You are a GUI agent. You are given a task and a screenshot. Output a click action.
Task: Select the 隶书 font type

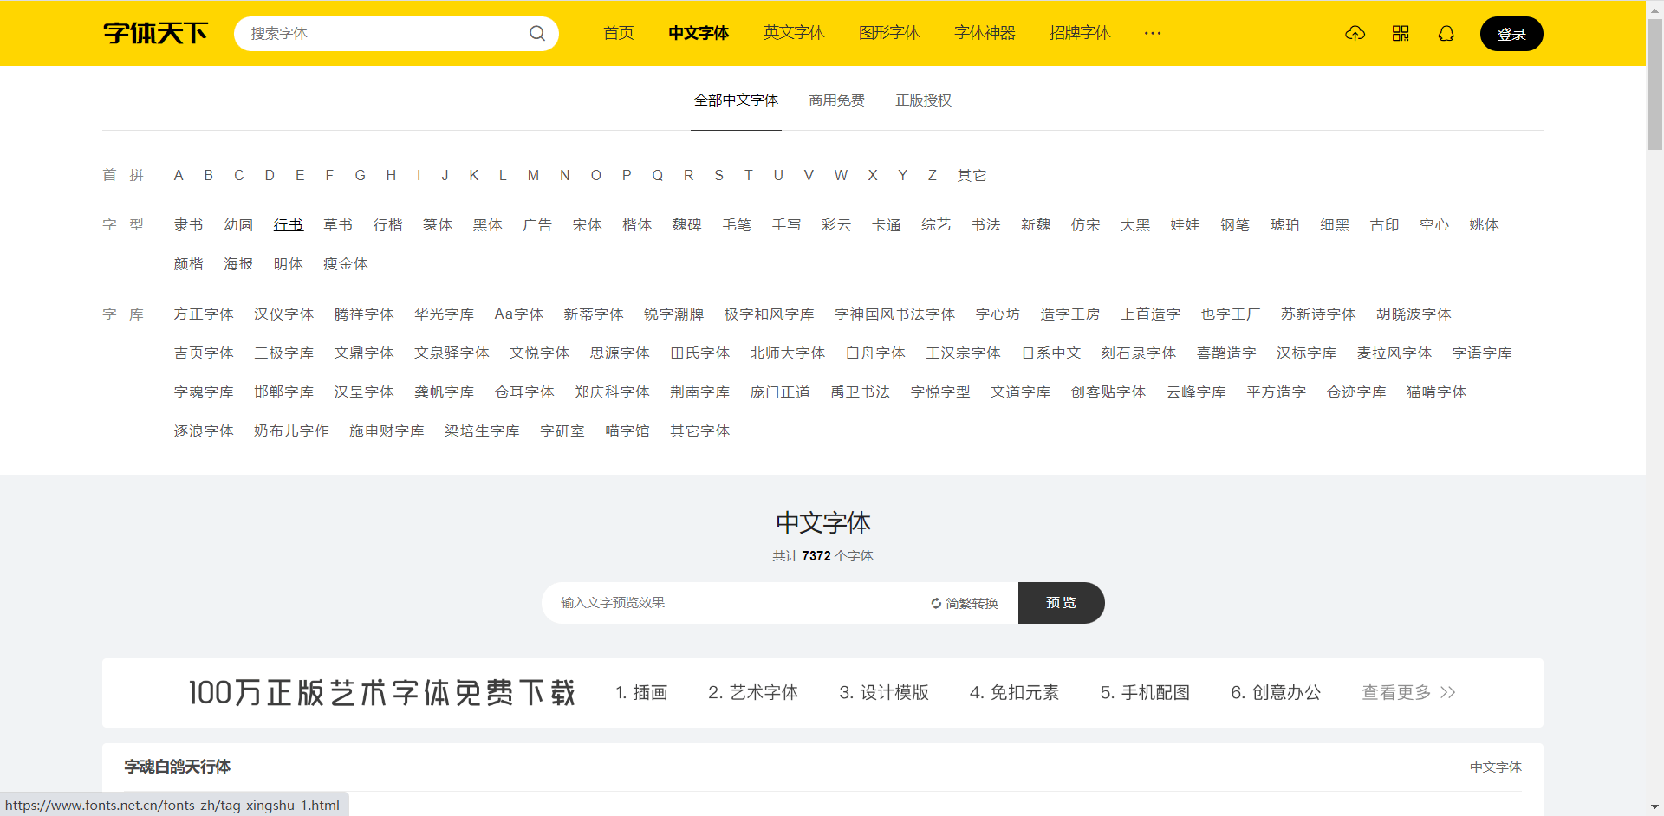coord(188,225)
